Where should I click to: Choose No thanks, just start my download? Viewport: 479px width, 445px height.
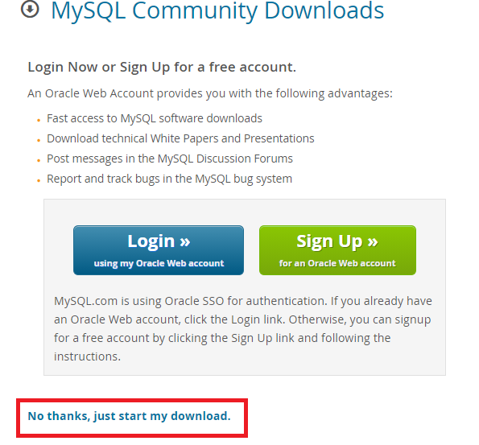[130, 416]
